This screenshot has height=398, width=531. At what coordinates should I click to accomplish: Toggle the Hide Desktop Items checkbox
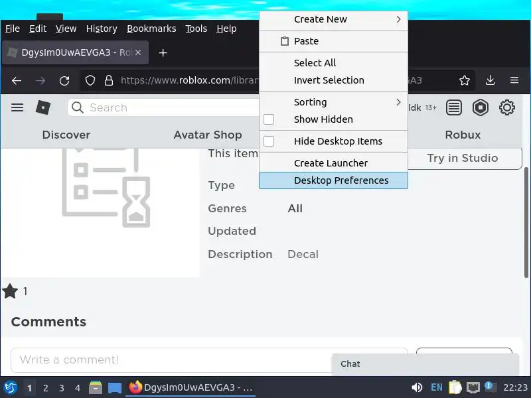tap(269, 141)
